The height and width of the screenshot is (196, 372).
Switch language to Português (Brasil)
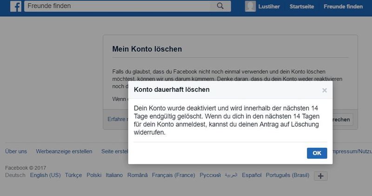[x=287, y=175]
